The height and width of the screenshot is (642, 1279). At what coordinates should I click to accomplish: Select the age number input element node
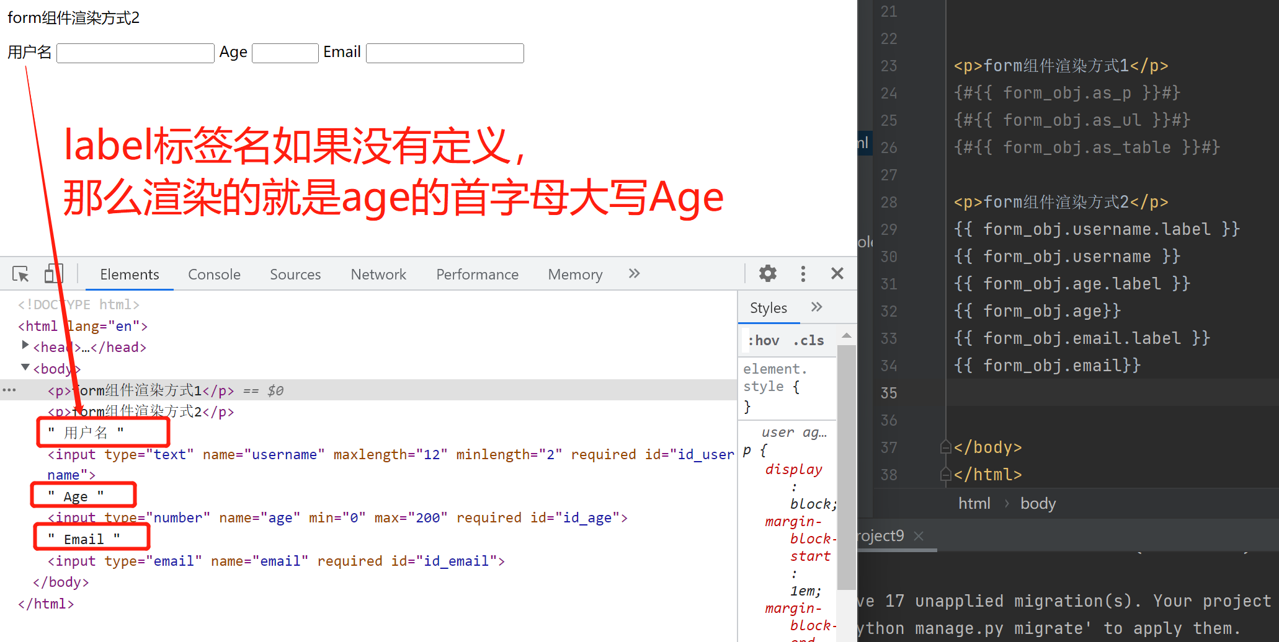(338, 517)
